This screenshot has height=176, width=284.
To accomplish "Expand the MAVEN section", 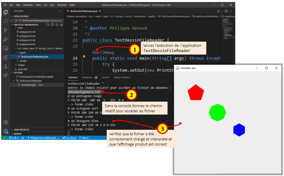I will (18, 134).
